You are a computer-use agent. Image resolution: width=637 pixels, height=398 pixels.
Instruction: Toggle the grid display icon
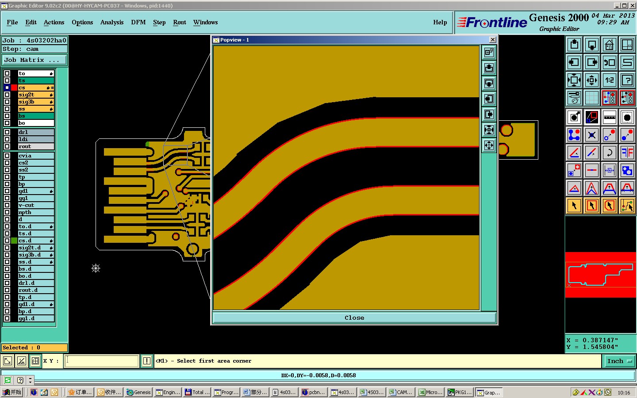[x=592, y=98]
